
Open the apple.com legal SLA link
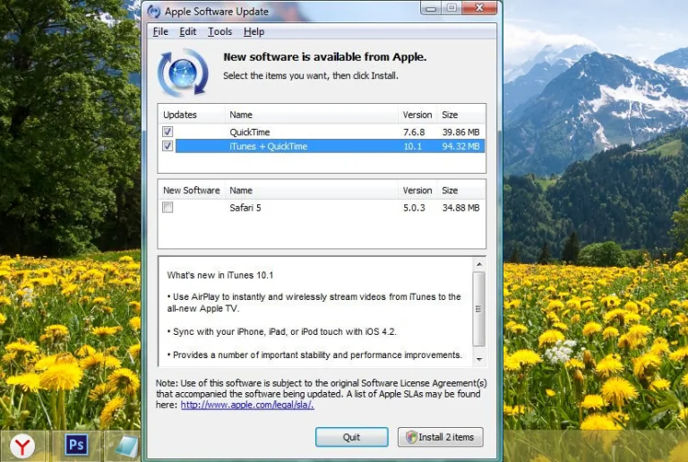point(247,405)
